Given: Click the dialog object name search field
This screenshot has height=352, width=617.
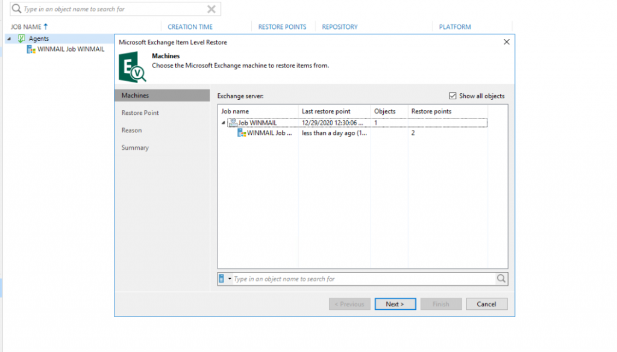Looking at the screenshot, I should pos(362,279).
